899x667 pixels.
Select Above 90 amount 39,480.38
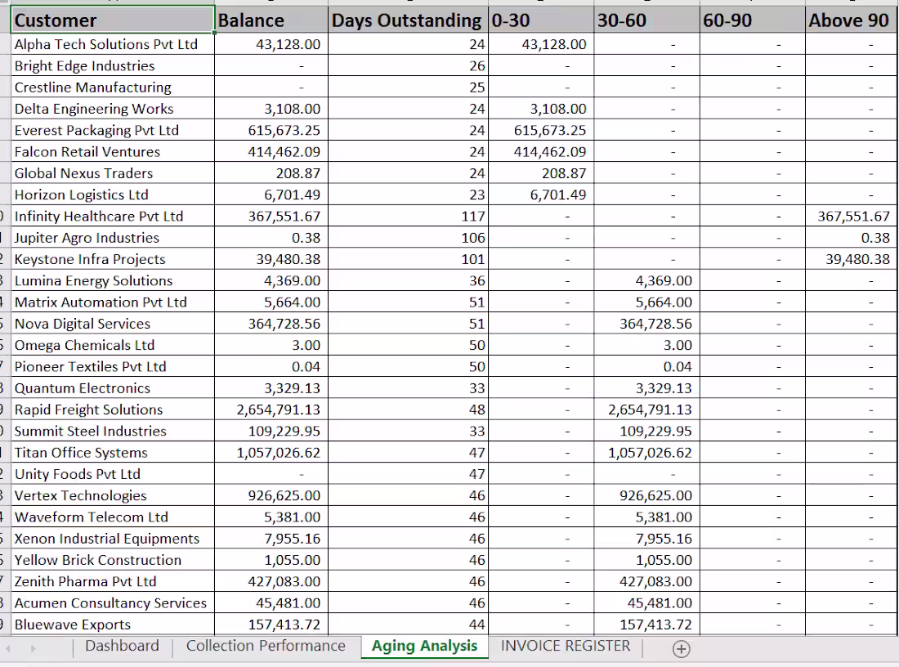click(x=852, y=259)
